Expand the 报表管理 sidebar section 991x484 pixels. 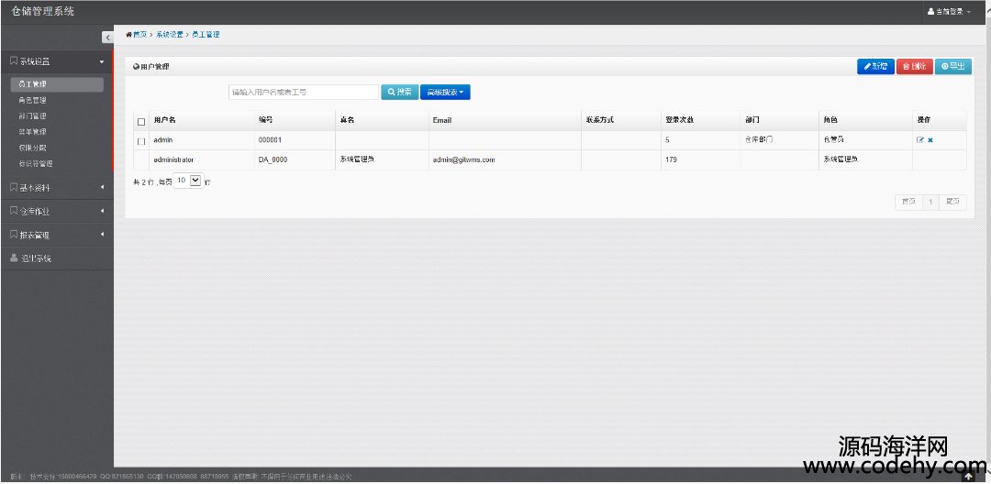57,235
